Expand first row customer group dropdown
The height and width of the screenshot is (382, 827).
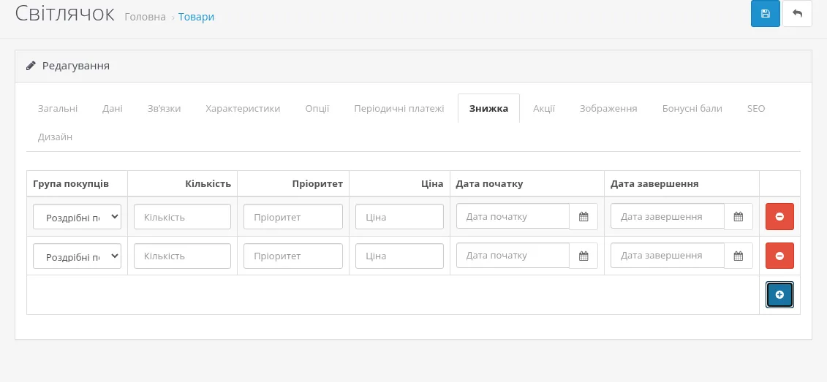(77, 216)
